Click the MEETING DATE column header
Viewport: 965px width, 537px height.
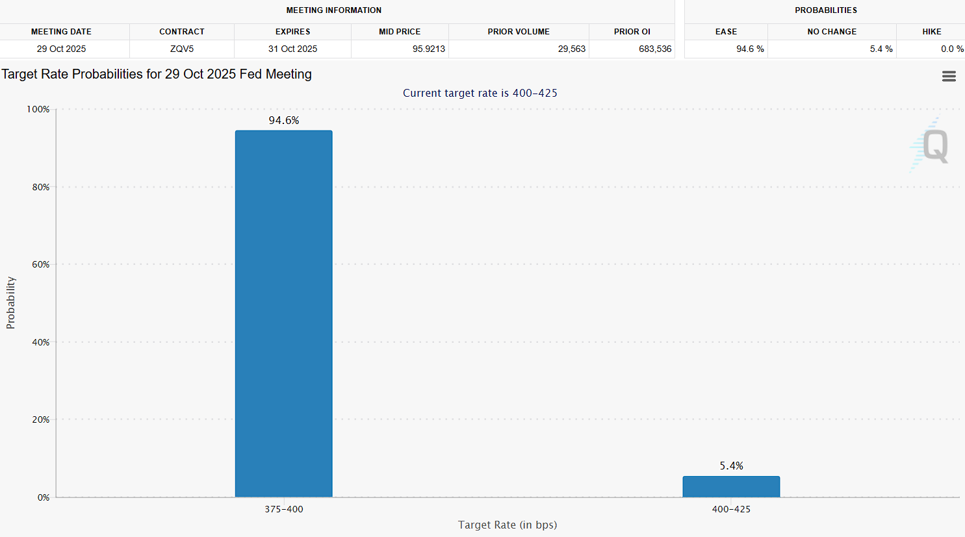point(61,31)
